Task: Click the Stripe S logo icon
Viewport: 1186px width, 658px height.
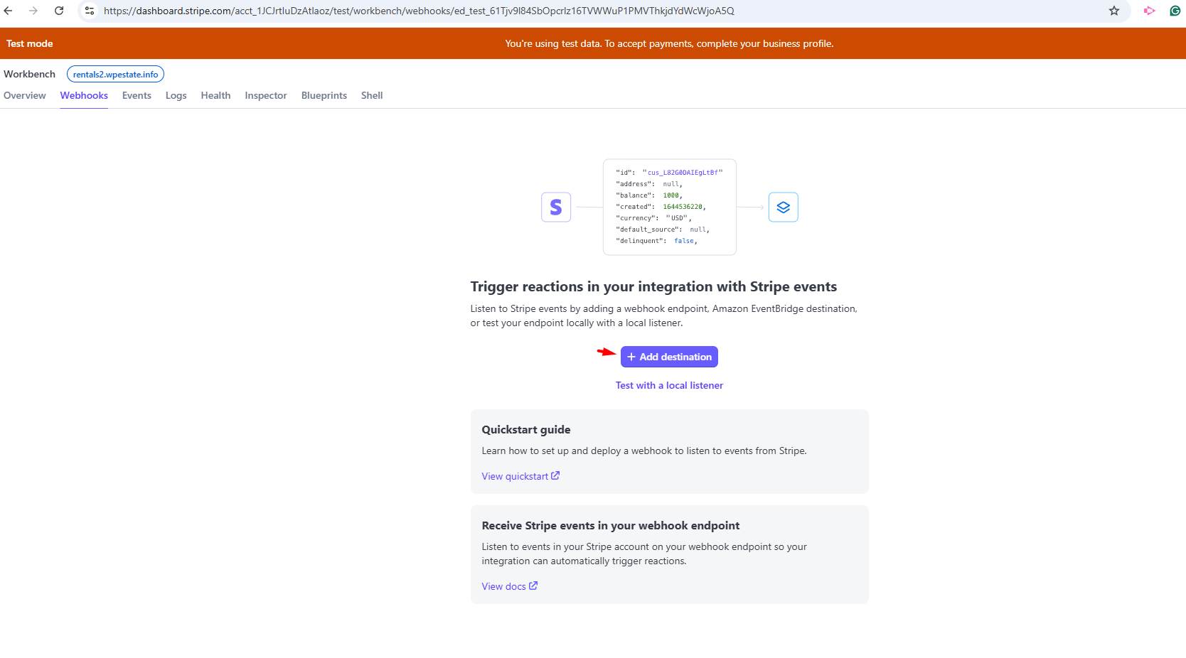Action: point(556,207)
